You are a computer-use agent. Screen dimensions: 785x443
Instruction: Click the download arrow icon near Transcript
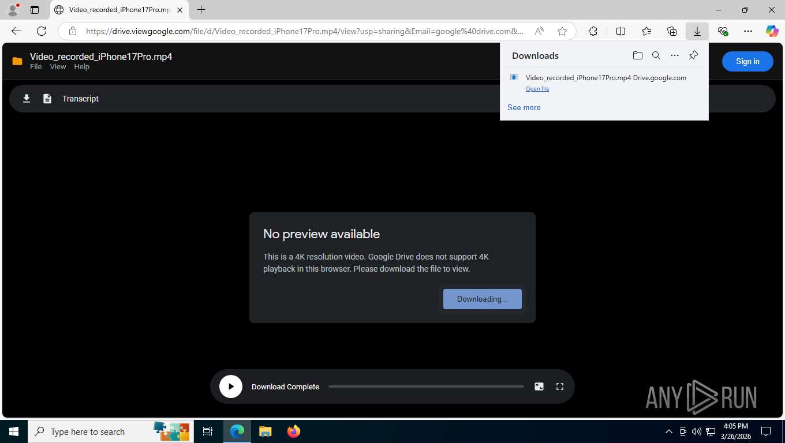coord(27,99)
